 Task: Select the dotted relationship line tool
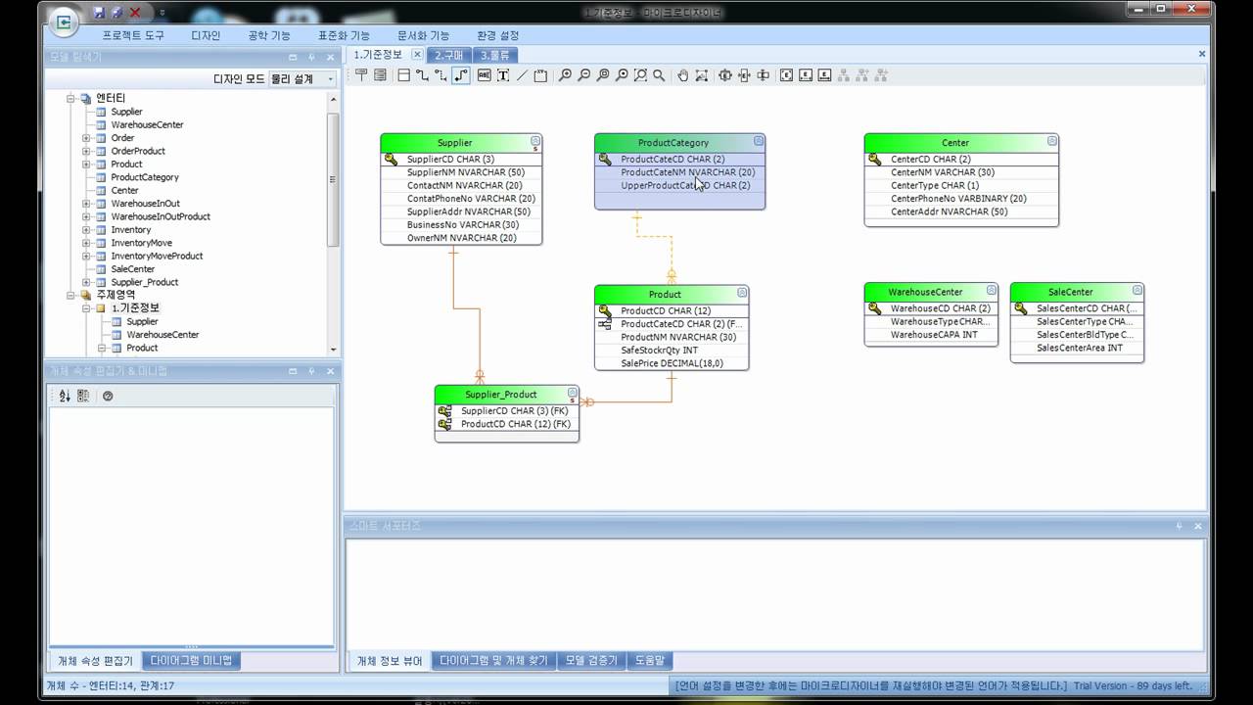coord(441,75)
